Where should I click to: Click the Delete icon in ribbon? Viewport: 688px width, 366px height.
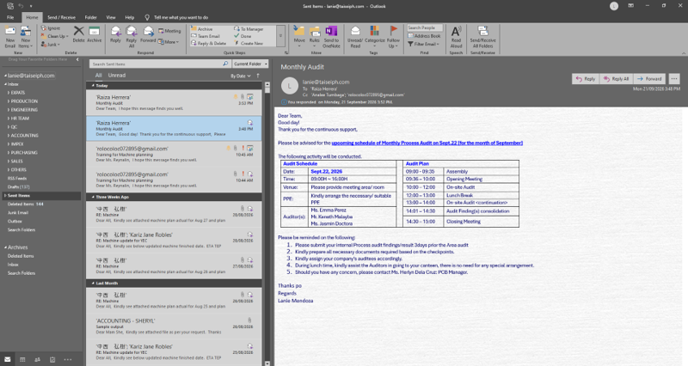(x=78, y=34)
